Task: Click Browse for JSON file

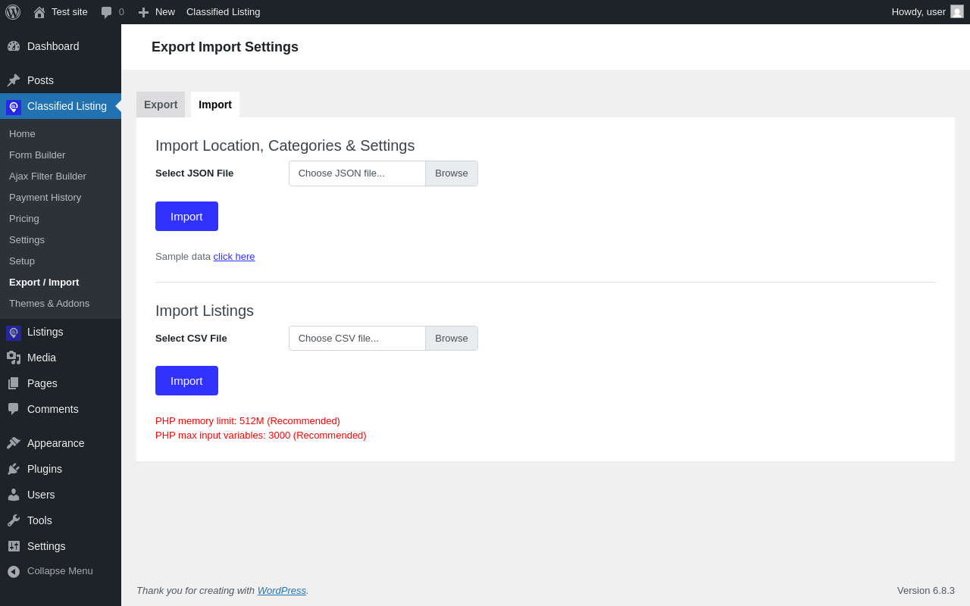Action: coord(452,173)
